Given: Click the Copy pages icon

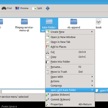Looking at the screenshot, I should (48, 57).
